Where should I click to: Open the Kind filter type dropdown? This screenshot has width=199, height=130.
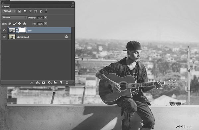[9, 11]
